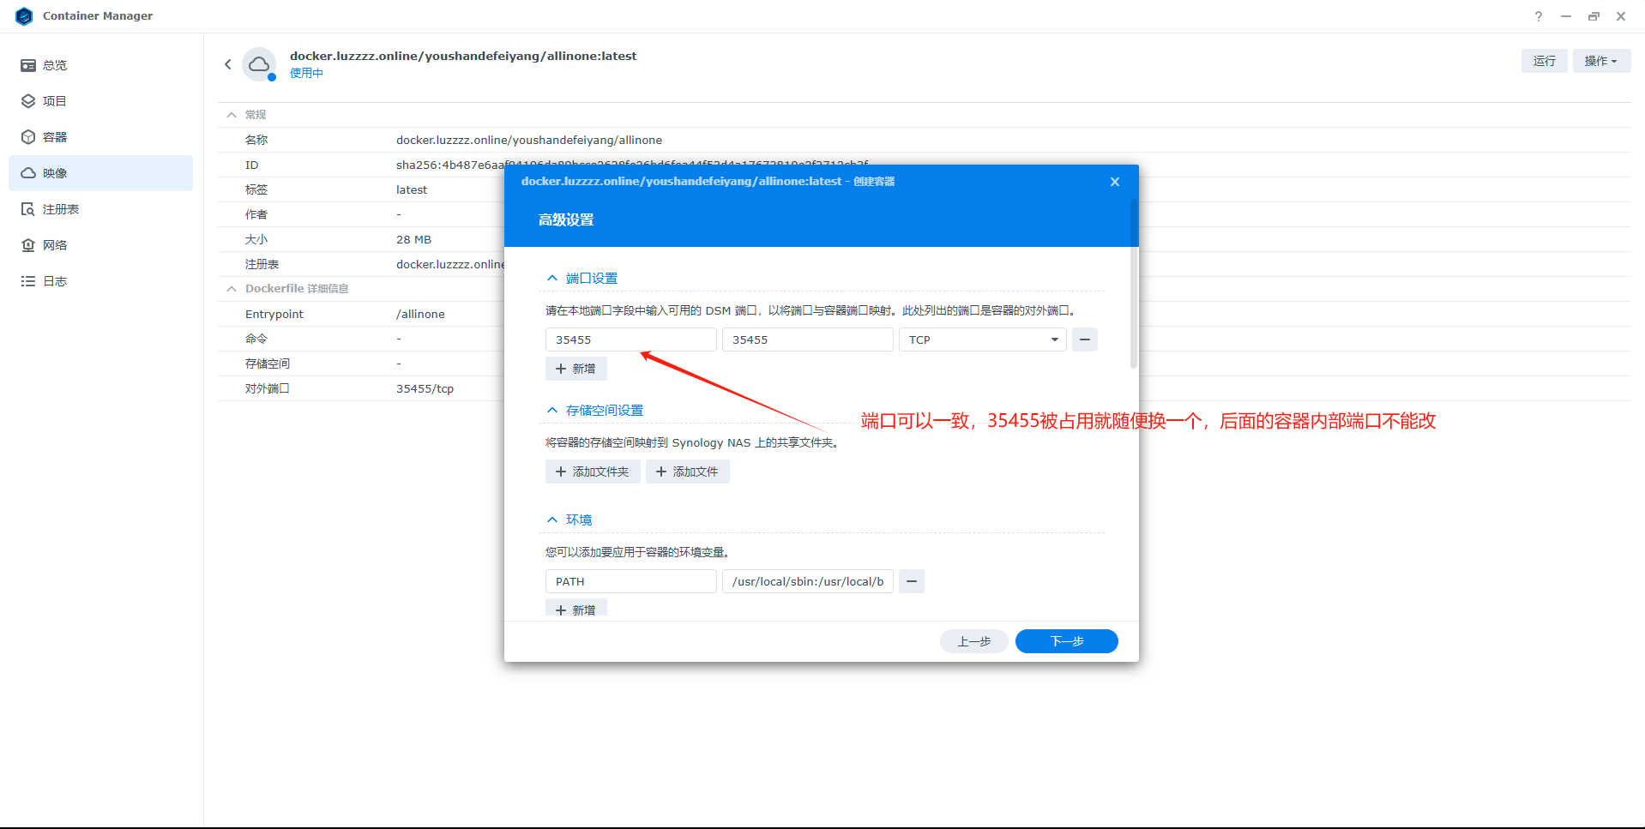This screenshot has width=1645, height=829.
Task: Delete the PATH environment variable row
Action: [x=911, y=581]
